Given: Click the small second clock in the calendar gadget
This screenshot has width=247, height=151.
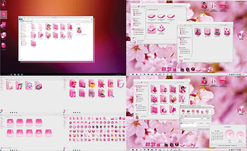Looking at the screenshot, I should (240, 135).
